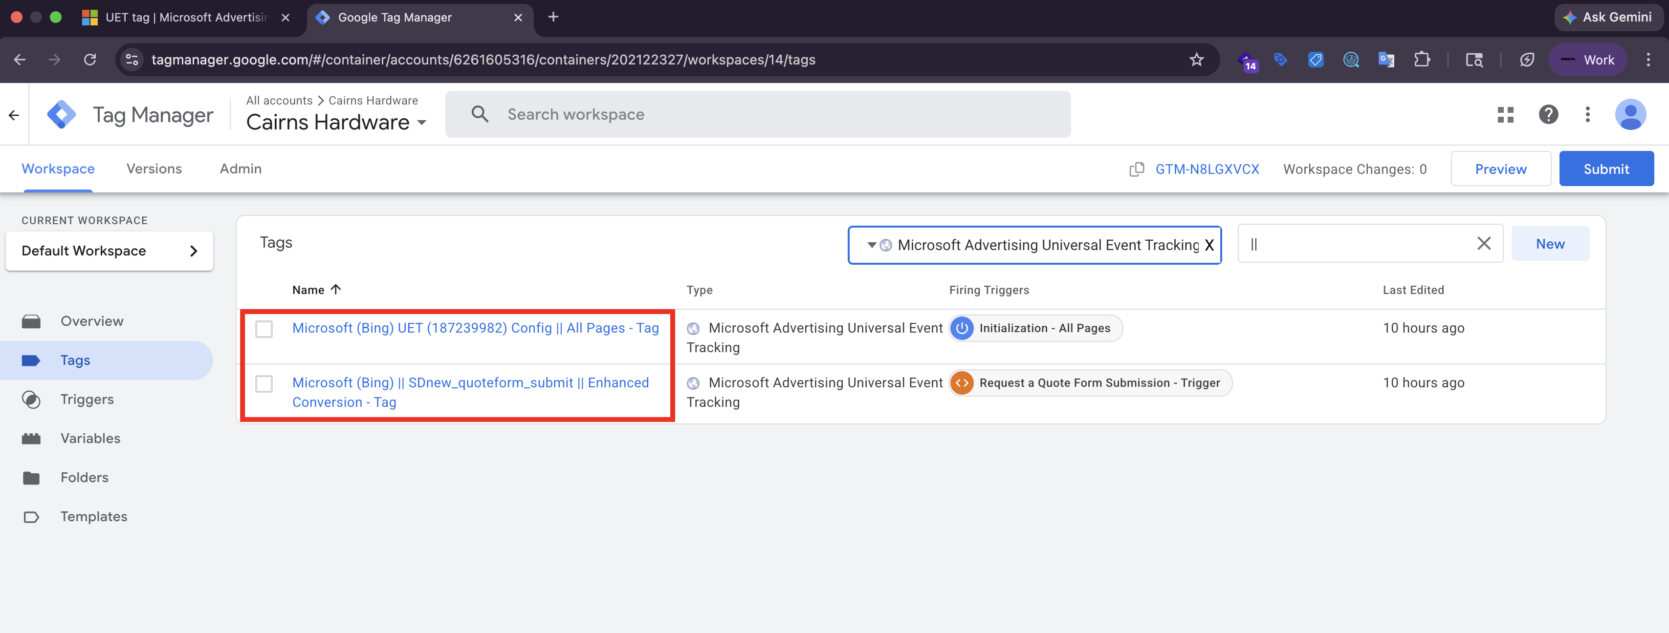
Task: Focus the Search workspace field
Action: point(758,115)
